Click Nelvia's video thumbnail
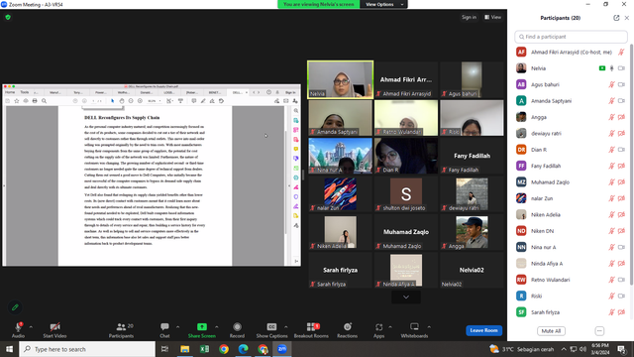634x357 pixels. [340, 79]
